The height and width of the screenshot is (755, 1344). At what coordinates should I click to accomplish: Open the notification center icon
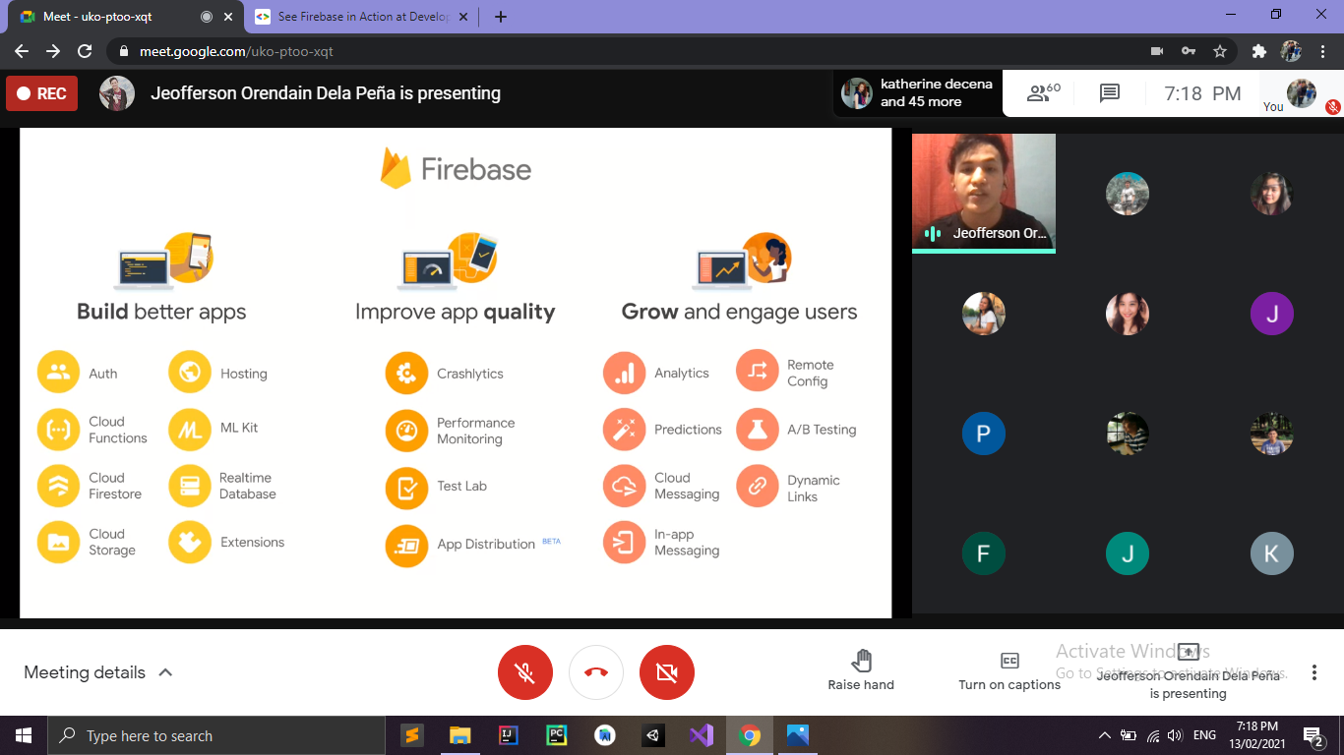(1313, 735)
